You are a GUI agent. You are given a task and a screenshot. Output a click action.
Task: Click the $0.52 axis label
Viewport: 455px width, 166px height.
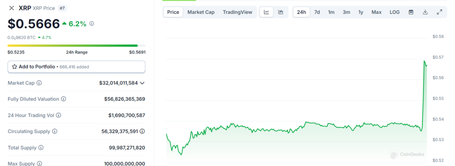tap(438, 160)
